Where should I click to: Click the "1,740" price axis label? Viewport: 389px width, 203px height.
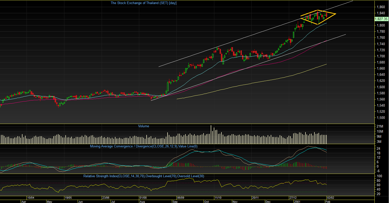click(x=381, y=44)
